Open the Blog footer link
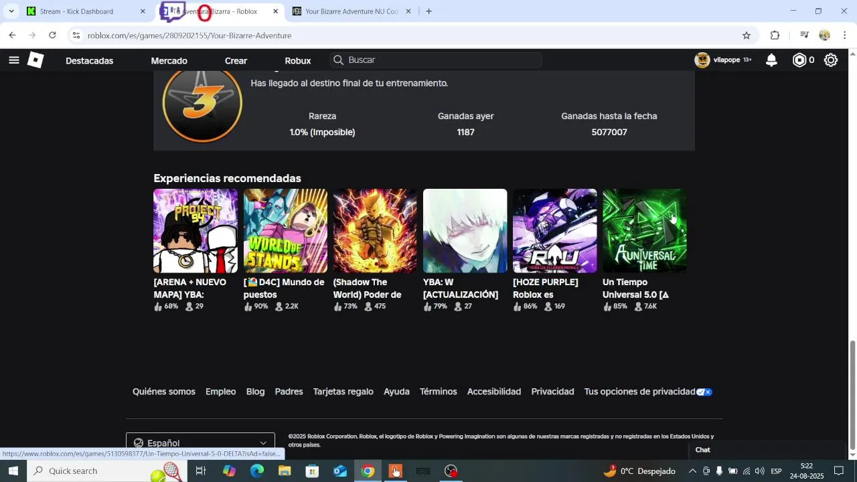Image resolution: width=857 pixels, height=482 pixels. [x=255, y=392]
